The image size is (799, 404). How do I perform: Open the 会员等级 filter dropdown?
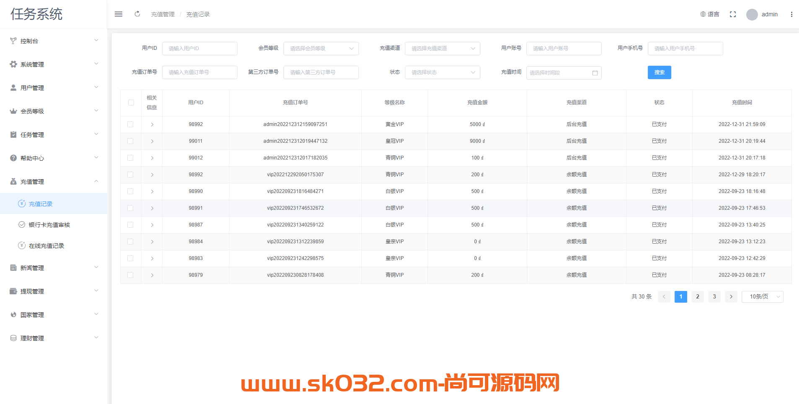[x=321, y=49]
